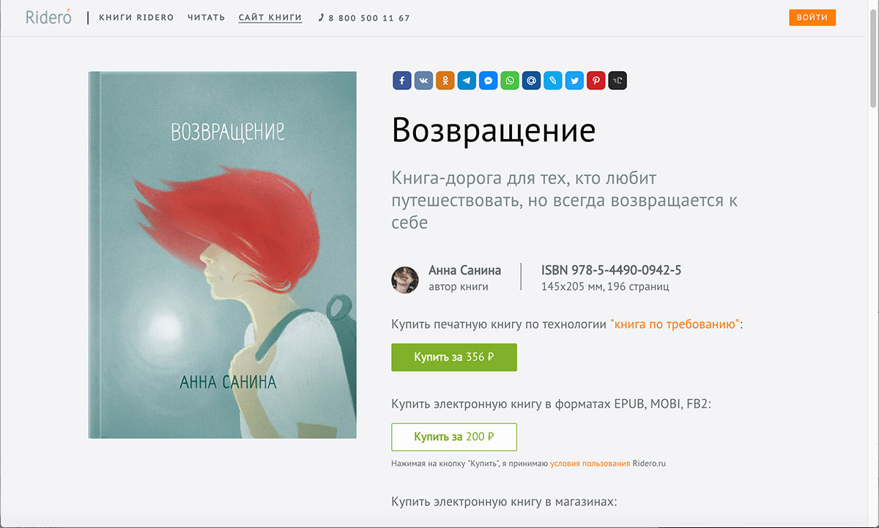The width and height of the screenshot is (879, 528).
Task: Share the book on Facebook
Action: 401,81
